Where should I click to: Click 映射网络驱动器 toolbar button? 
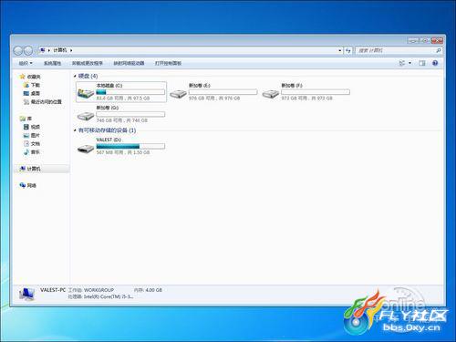coord(129,63)
